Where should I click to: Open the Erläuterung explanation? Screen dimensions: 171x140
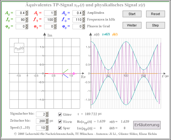point(147,125)
